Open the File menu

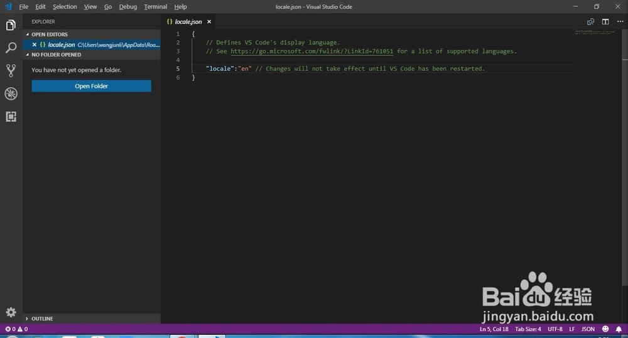[24, 6]
